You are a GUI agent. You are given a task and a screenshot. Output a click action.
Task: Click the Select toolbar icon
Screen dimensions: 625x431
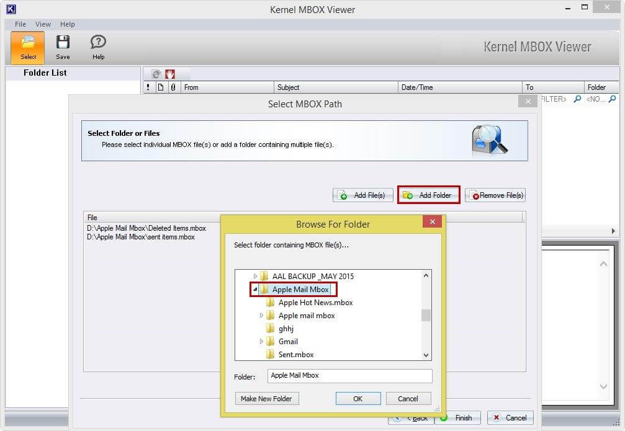[28, 47]
